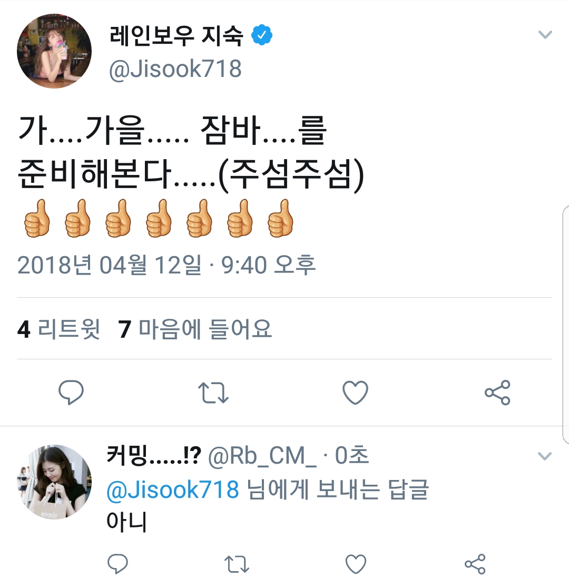Reply to the comment by @Rb_CM_
Screen dimensions: 569x588
pyautogui.click(x=118, y=564)
